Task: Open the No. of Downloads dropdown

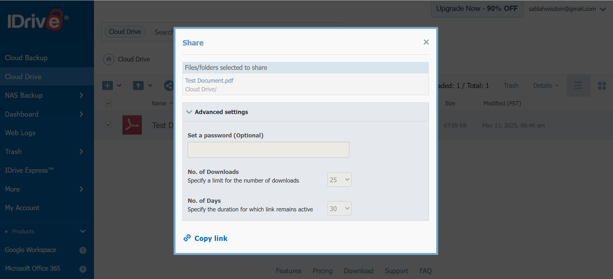Action: [x=339, y=180]
